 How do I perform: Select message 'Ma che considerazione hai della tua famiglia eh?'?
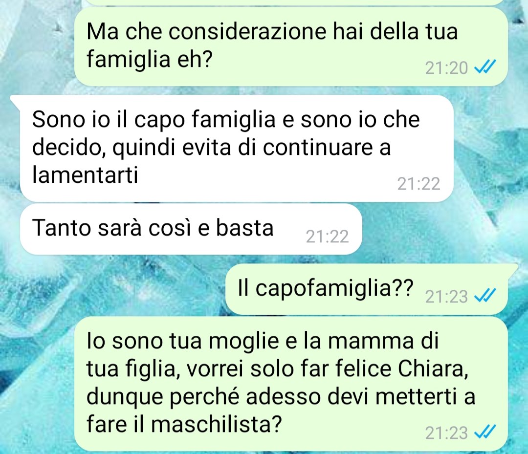pyautogui.click(x=290, y=46)
